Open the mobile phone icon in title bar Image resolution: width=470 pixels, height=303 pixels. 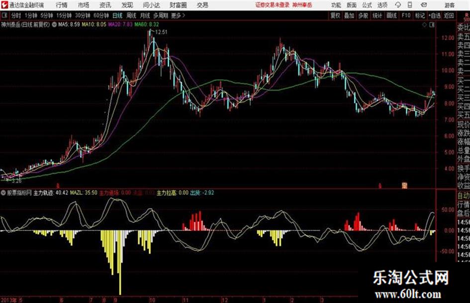(x=410, y=5)
